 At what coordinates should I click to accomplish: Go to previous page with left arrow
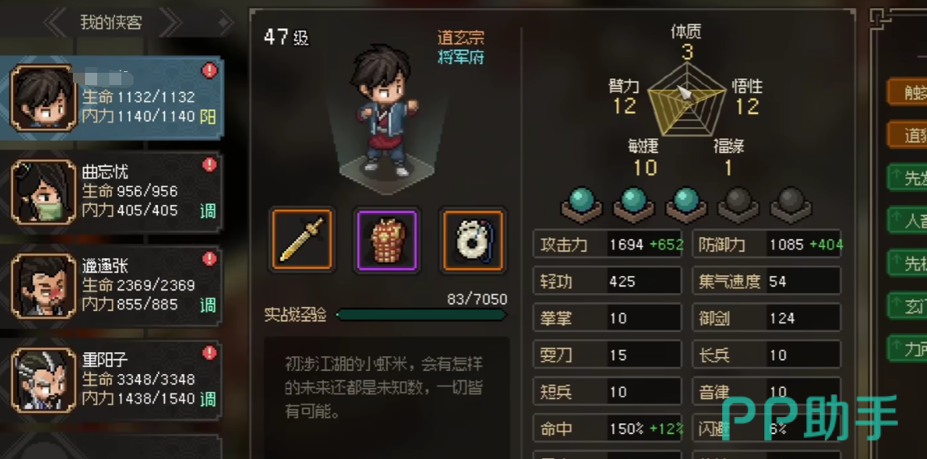pos(56,23)
